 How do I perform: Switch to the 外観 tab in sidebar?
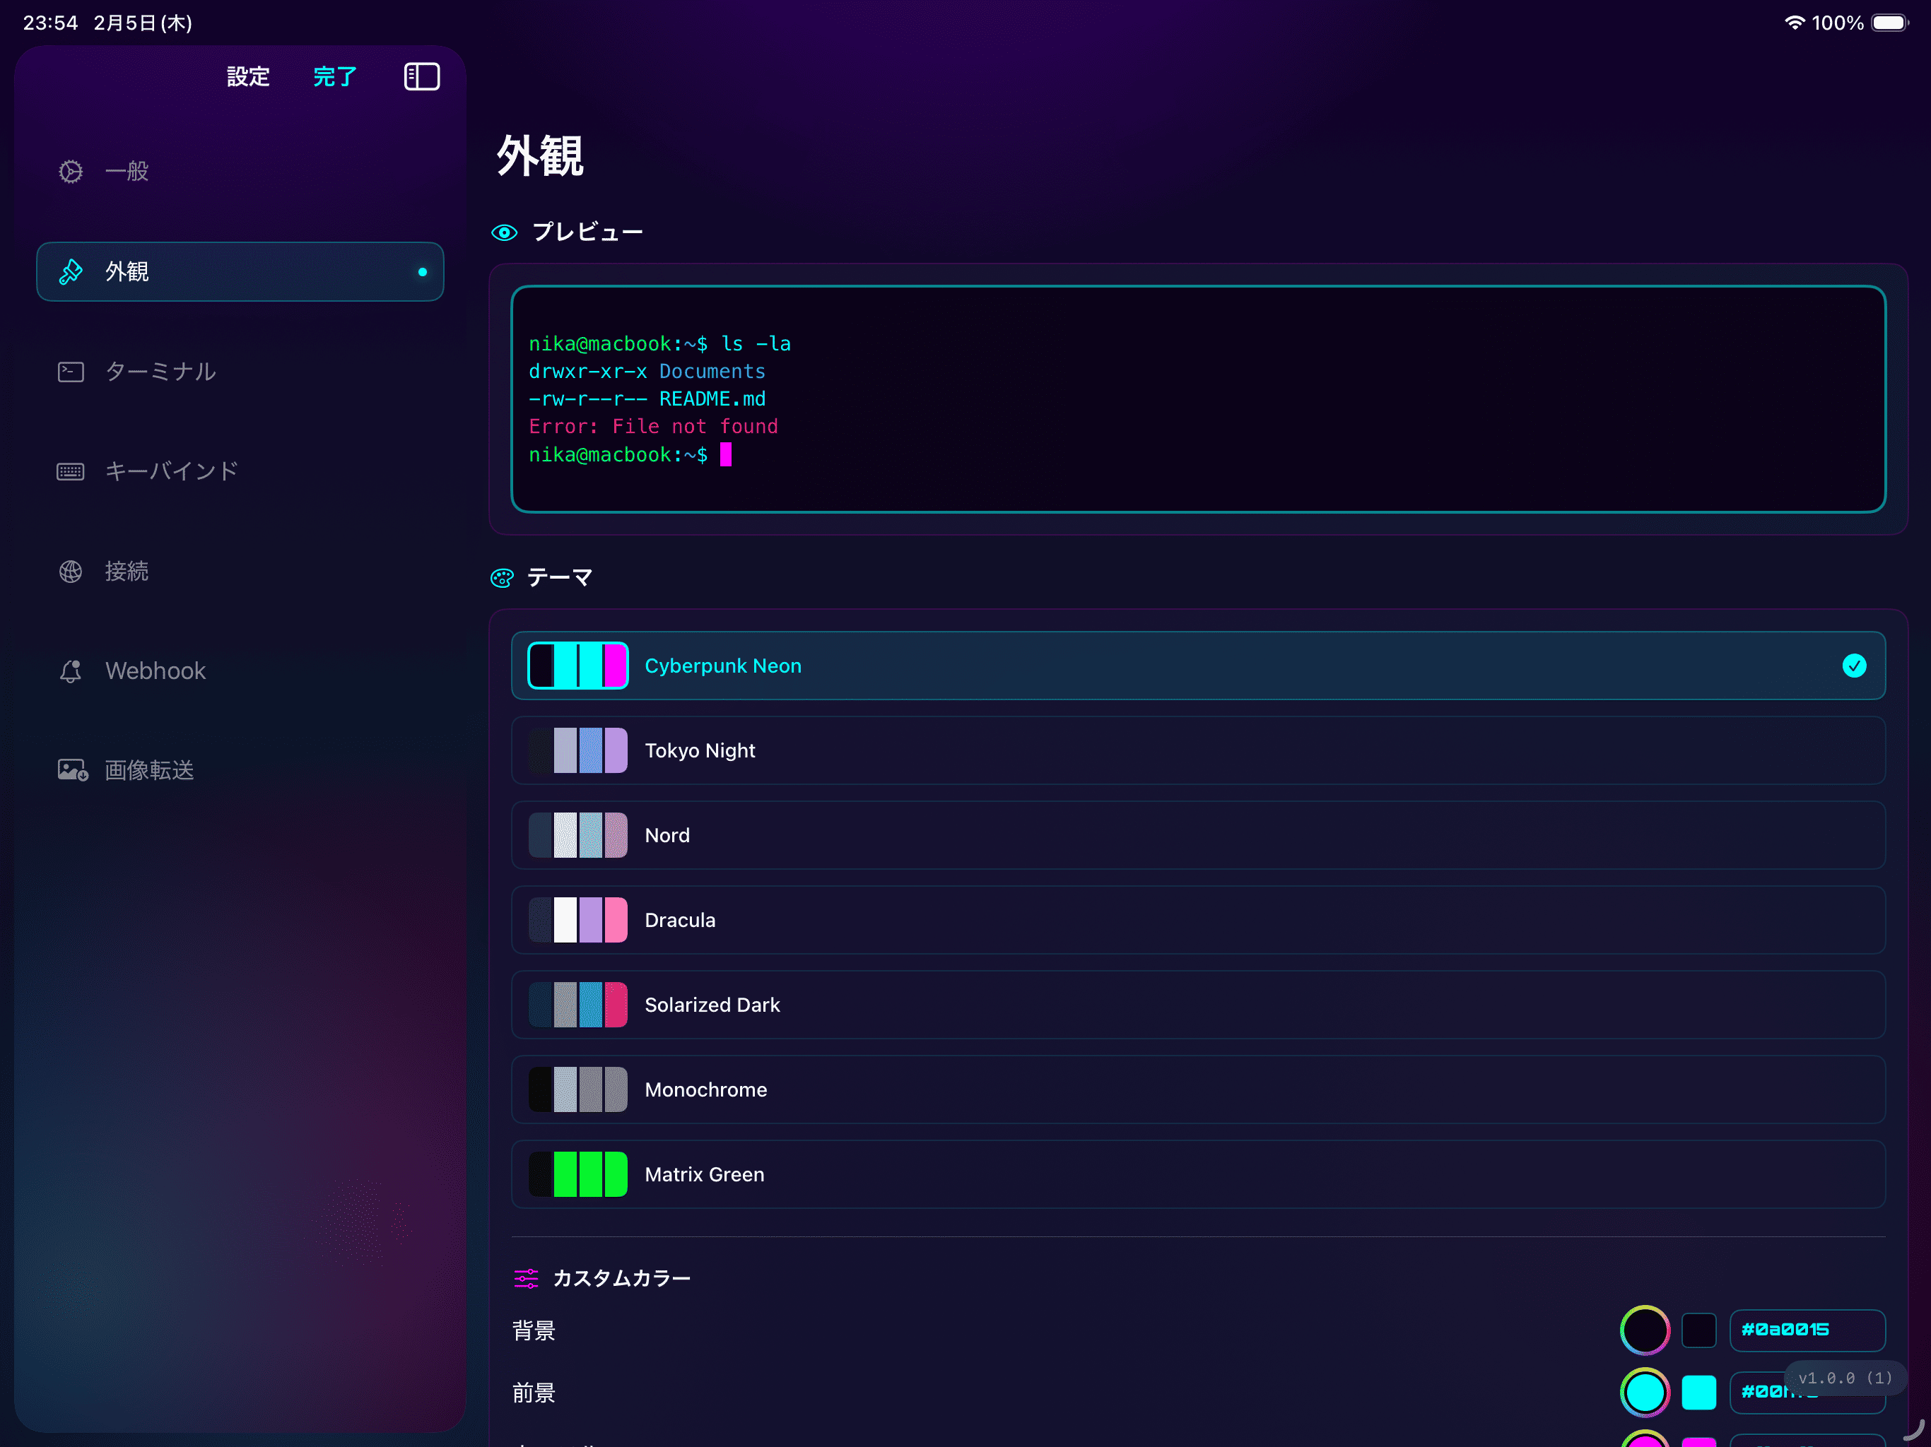[126, 271]
